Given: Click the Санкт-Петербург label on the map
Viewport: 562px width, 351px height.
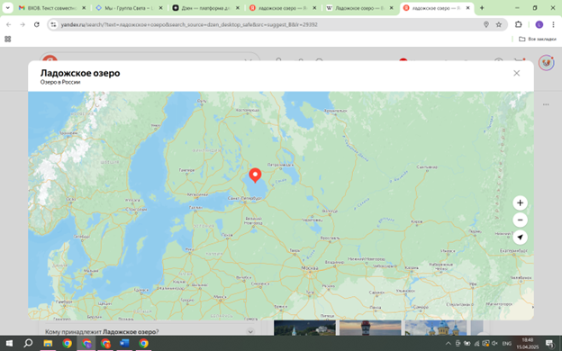Looking at the screenshot, I should click(244, 198).
